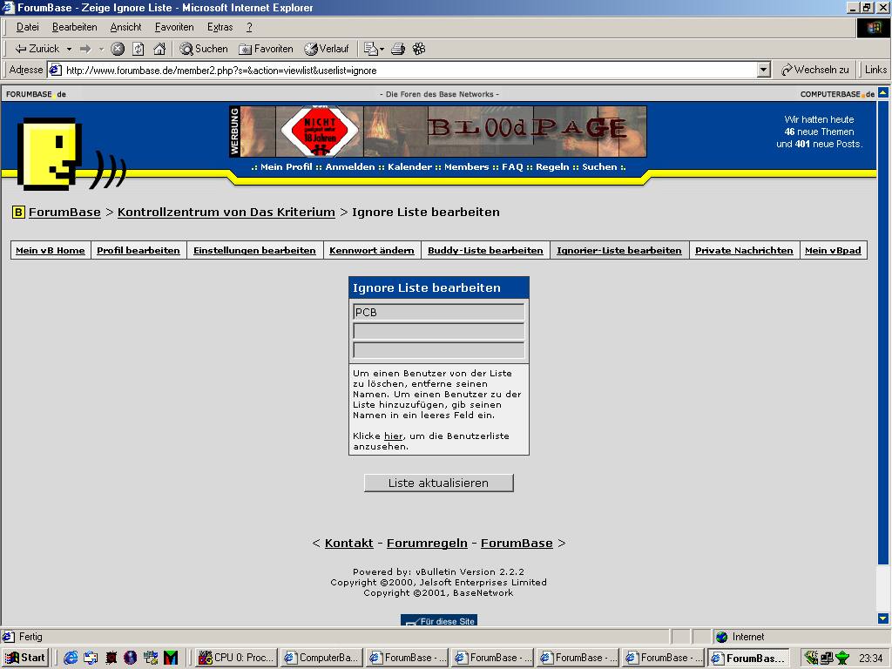The height and width of the screenshot is (669, 892).
Task: Switch to the Einstellungen bearbeiten tab
Action: pos(254,250)
